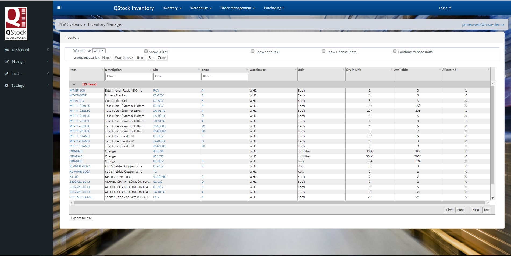Viewport: 511px width, 256px height.
Task: Click the Tools wrench icon
Action: [x=7, y=74]
